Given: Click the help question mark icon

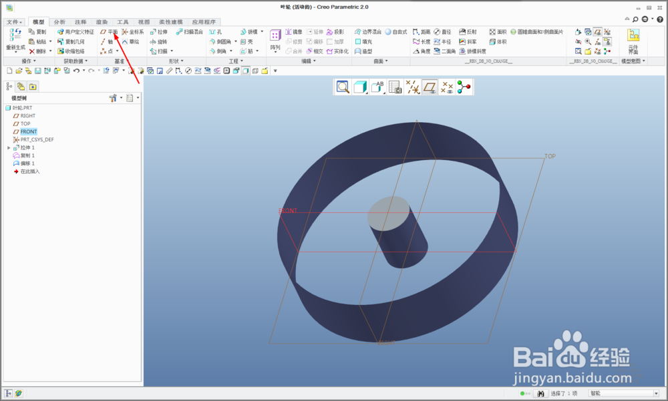Looking at the screenshot, I should point(660,19).
